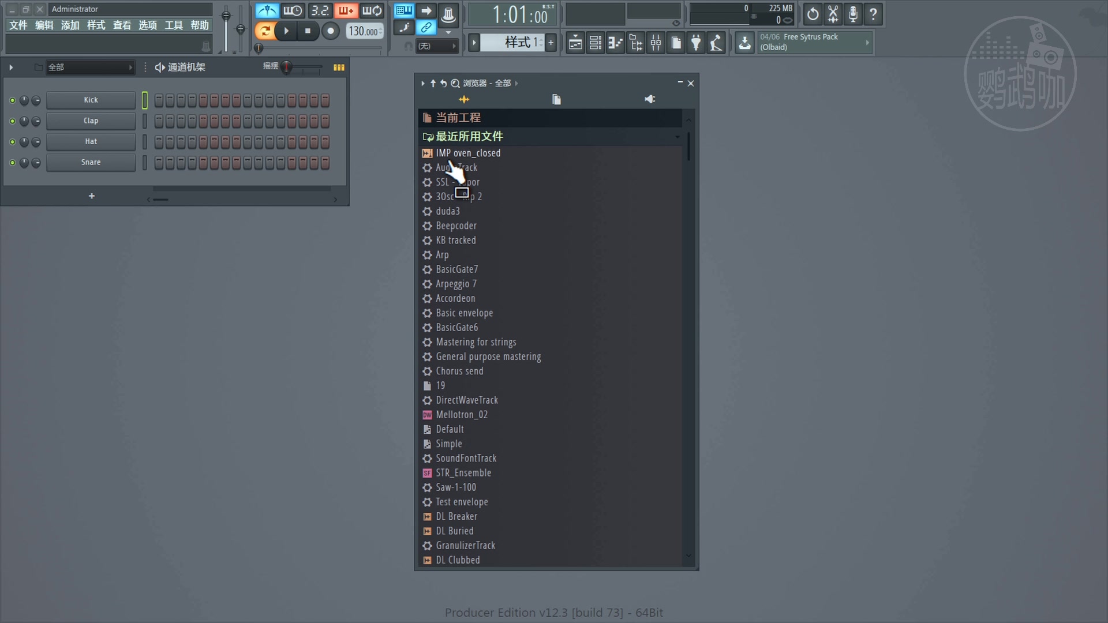1108x623 pixels.
Task: Toggle the Snare channel mute LED
Action: pyautogui.click(x=12, y=163)
